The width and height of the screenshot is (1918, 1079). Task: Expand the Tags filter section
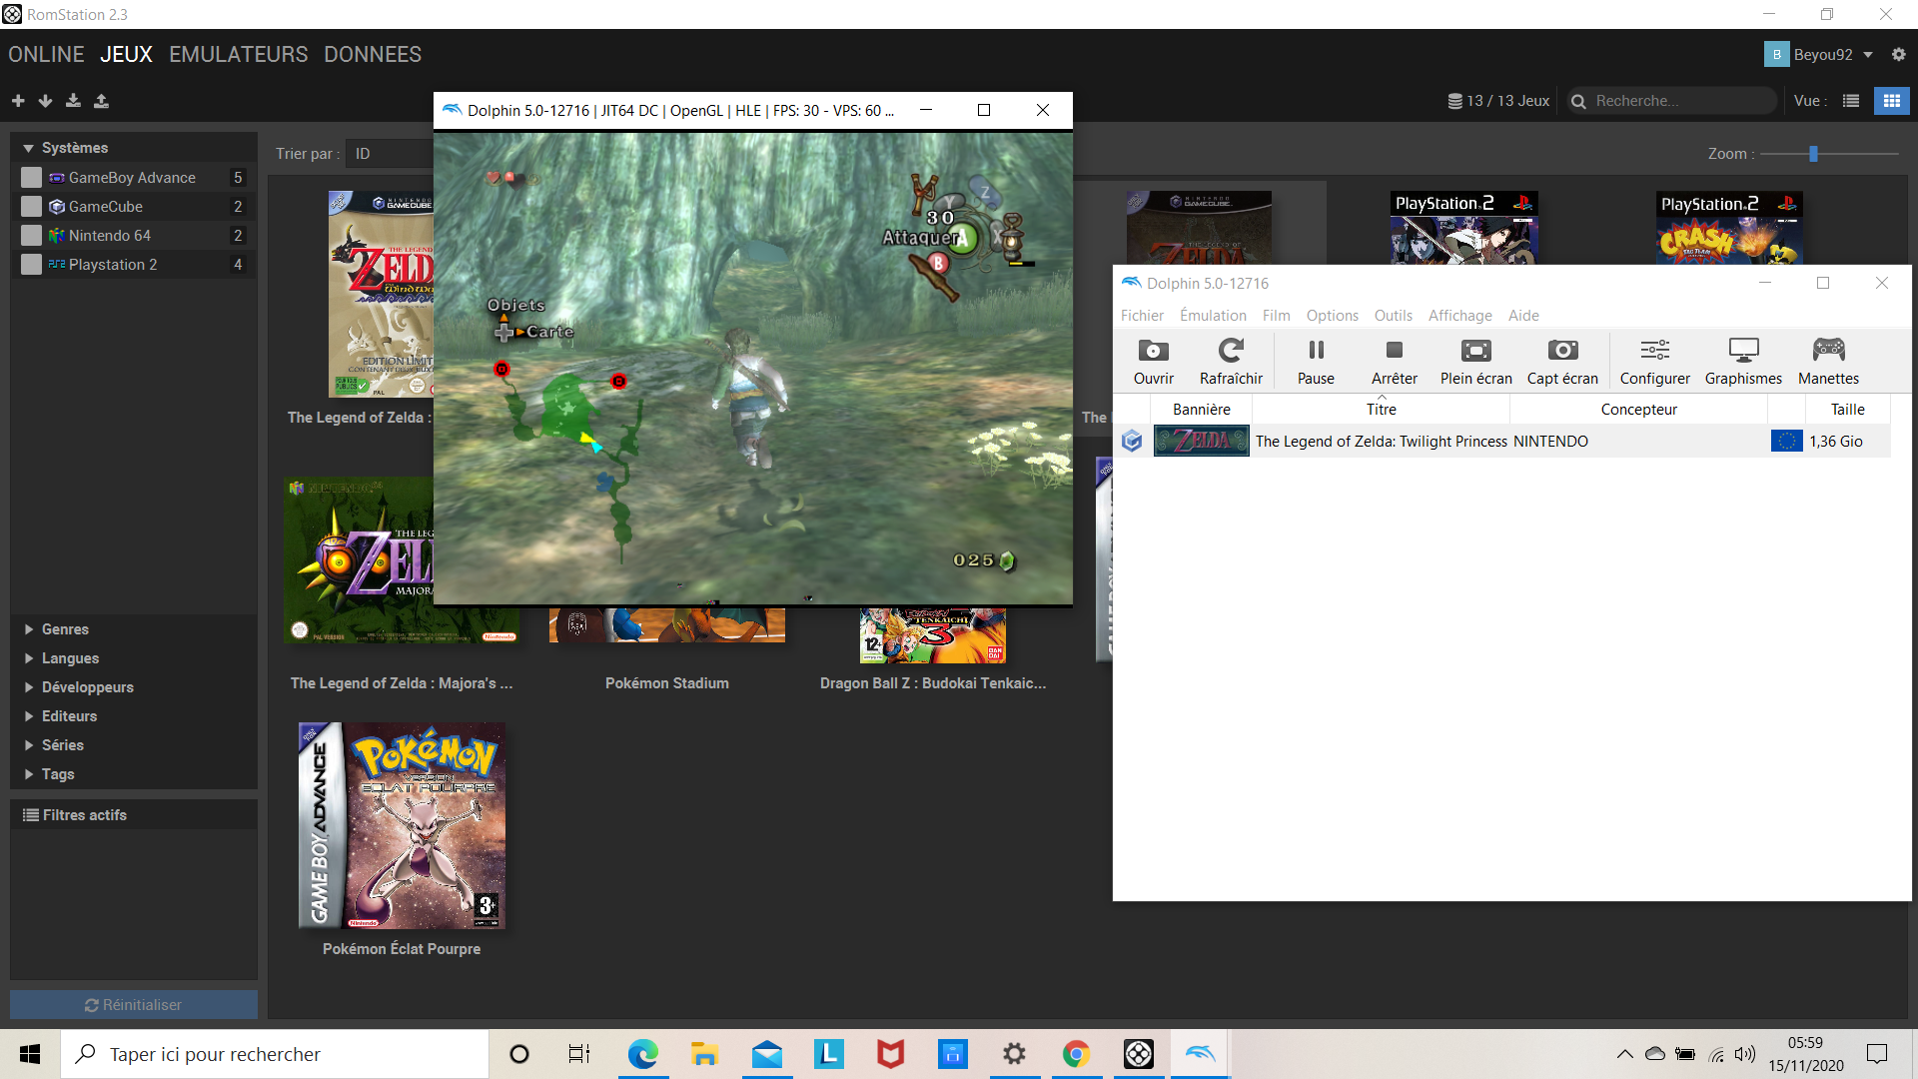[x=29, y=774]
